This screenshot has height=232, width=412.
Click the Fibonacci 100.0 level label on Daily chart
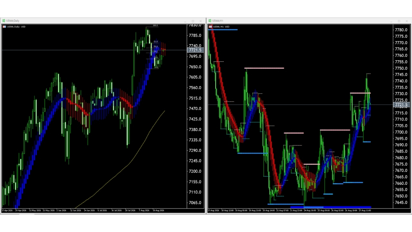pos(155,25)
